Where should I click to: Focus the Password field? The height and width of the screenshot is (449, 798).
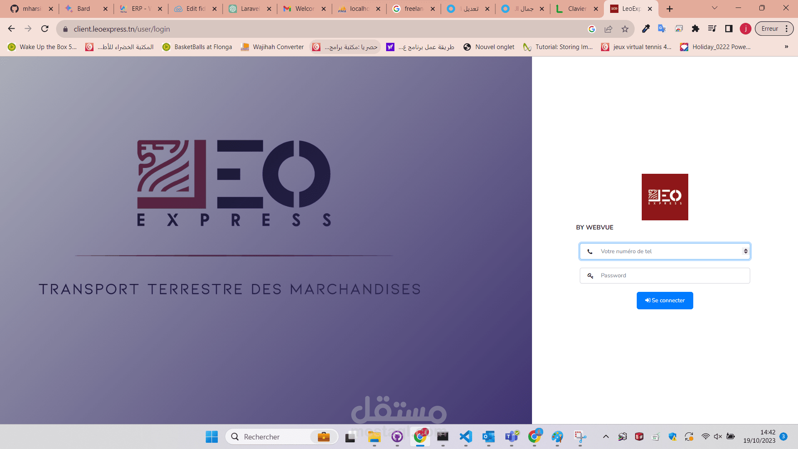coord(665,276)
